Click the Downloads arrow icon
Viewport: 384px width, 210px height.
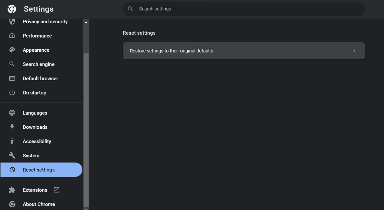(12, 127)
